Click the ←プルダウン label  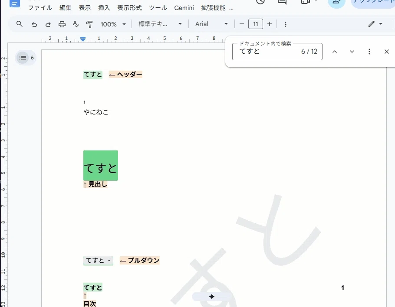pos(140,261)
